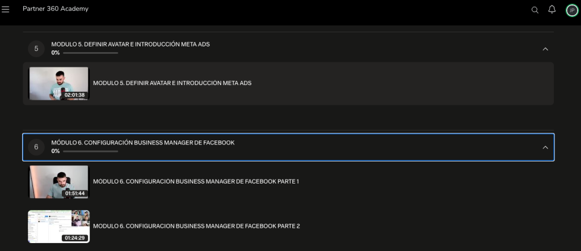Play the Modulo 5 video thumbnail
581x251 pixels.
click(59, 83)
